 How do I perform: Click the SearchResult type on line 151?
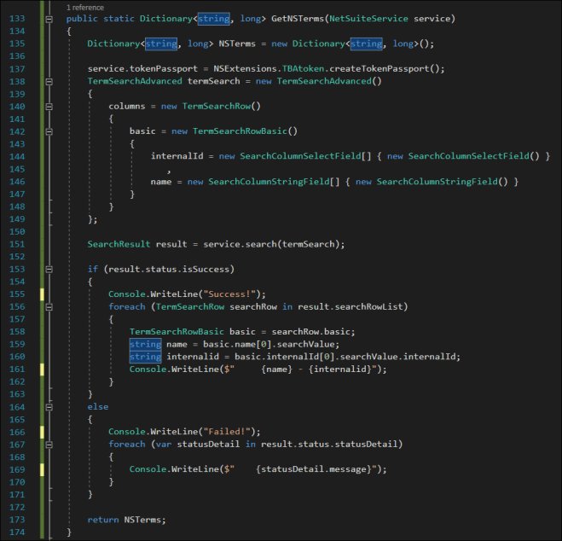point(119,244)
